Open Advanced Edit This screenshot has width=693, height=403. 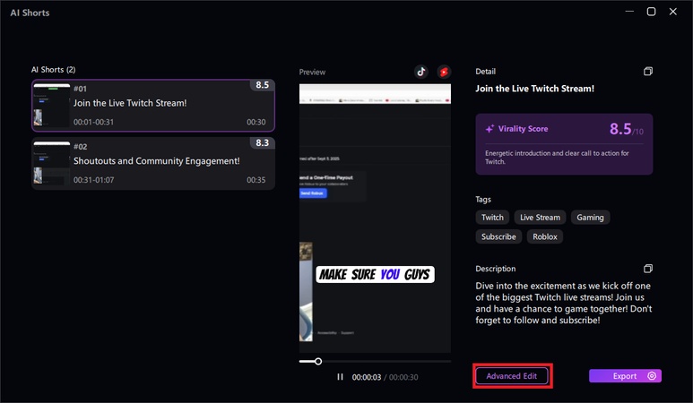tap(512, 376)
